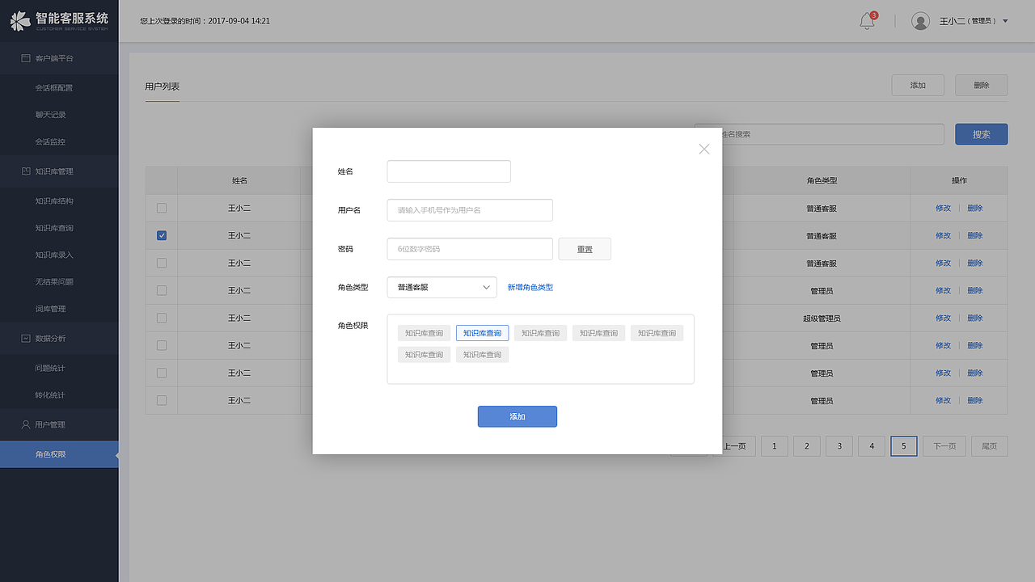
Task: Click the last login time text
Action: [x=205, y=21]
